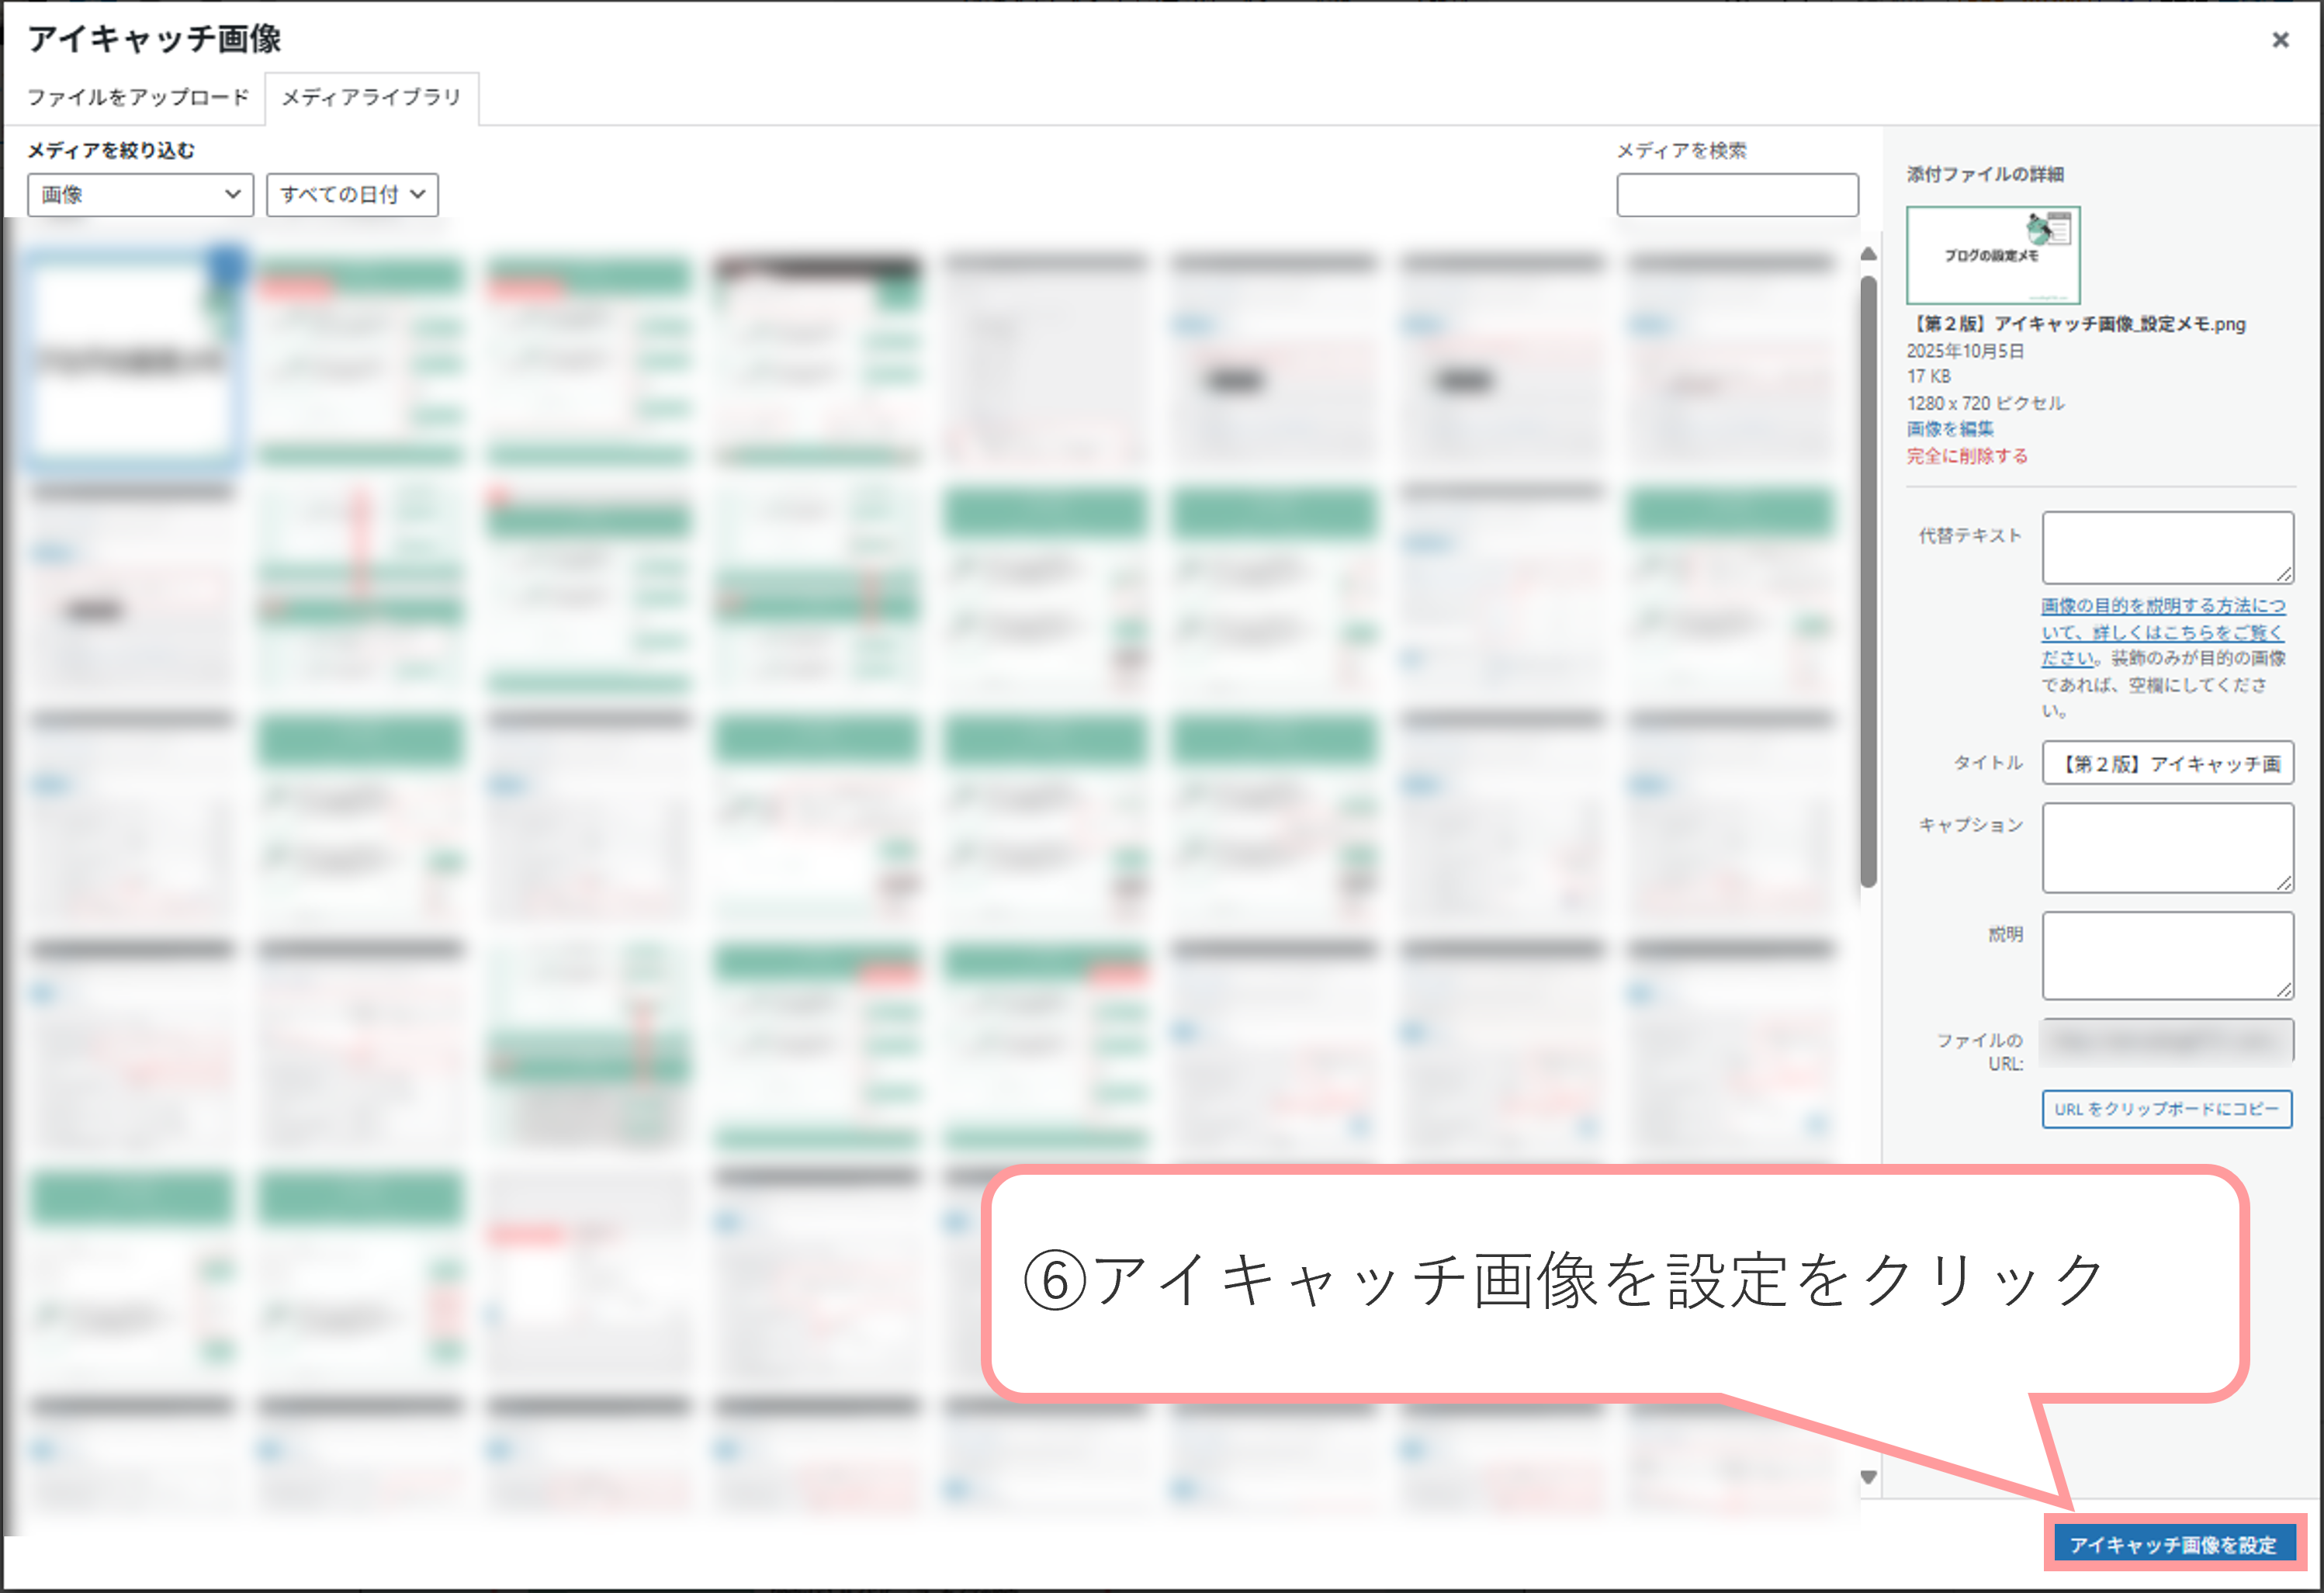Select the first highlighted media thumbnail
2324x1593 pixels.
[x=132, y=355]
